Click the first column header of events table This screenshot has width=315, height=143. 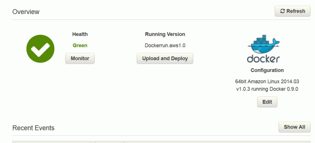54,142
